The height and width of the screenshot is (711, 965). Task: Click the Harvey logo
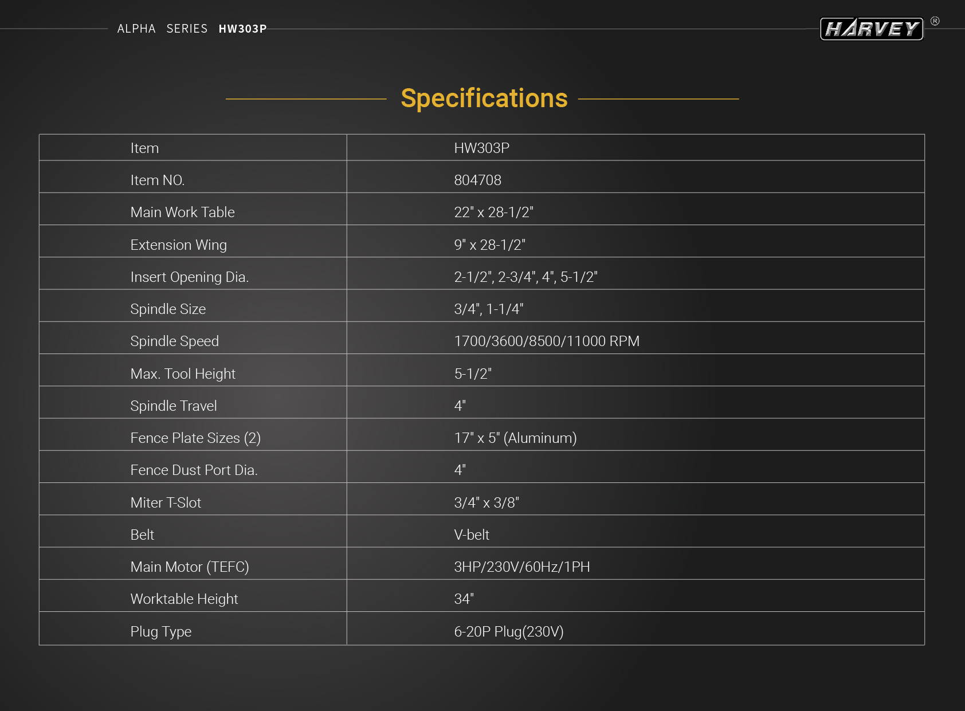click(872, 29)
